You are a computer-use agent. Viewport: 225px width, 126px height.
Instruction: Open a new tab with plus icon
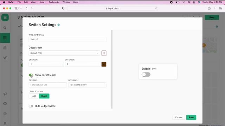click(215, 8)
